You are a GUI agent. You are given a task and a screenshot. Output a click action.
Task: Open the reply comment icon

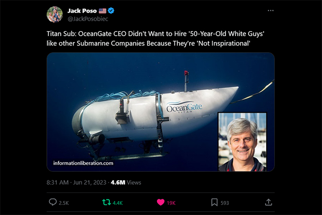(x=53, y=202)
